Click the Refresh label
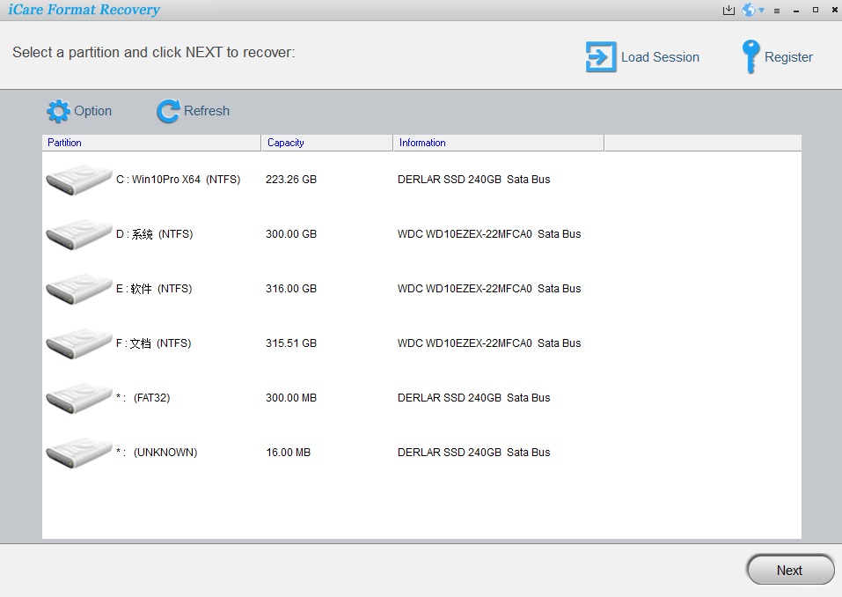This screenshot has width=842, height=597. 207,111
